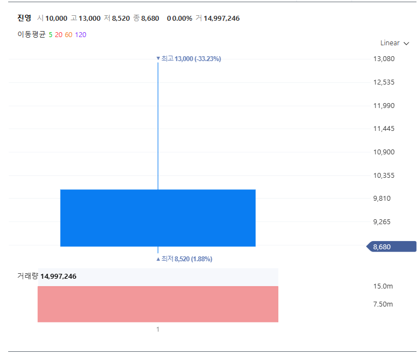Click the header volume 14,997,246
Image resolution: width=417 pixels, height=354 pixels.
point(222,19)
